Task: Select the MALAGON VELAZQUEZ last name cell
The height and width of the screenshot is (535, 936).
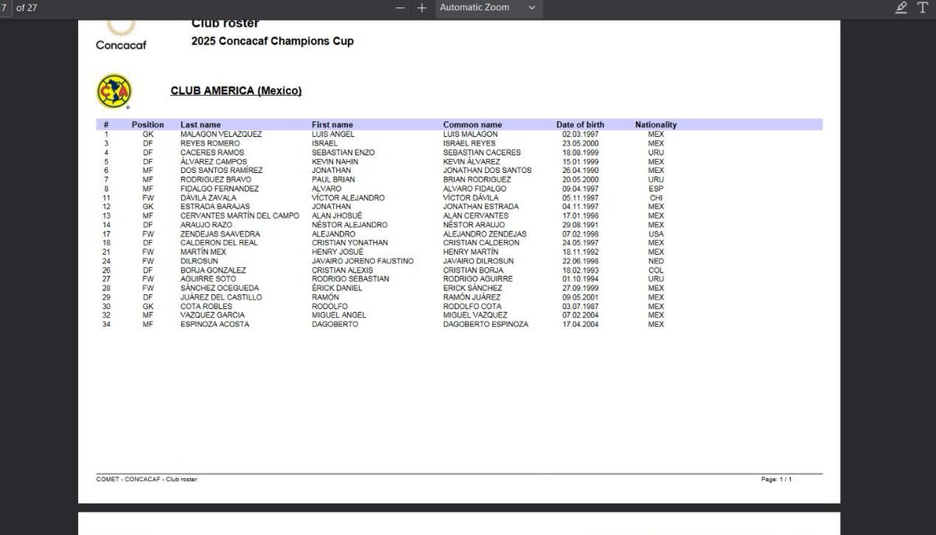Action: pyautogui.click(x=222, y=134)
